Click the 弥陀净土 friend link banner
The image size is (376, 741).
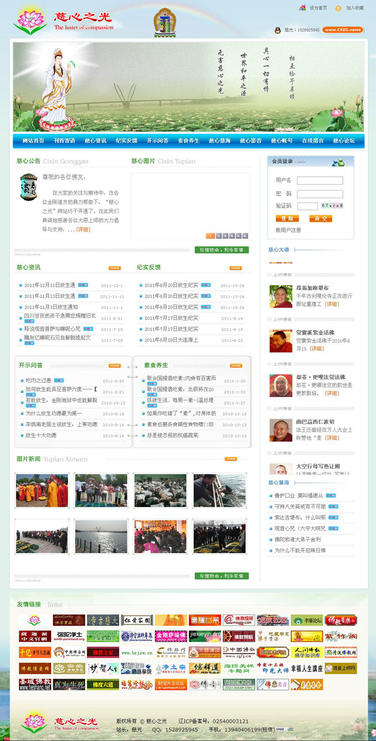click(x=69, y=636)
